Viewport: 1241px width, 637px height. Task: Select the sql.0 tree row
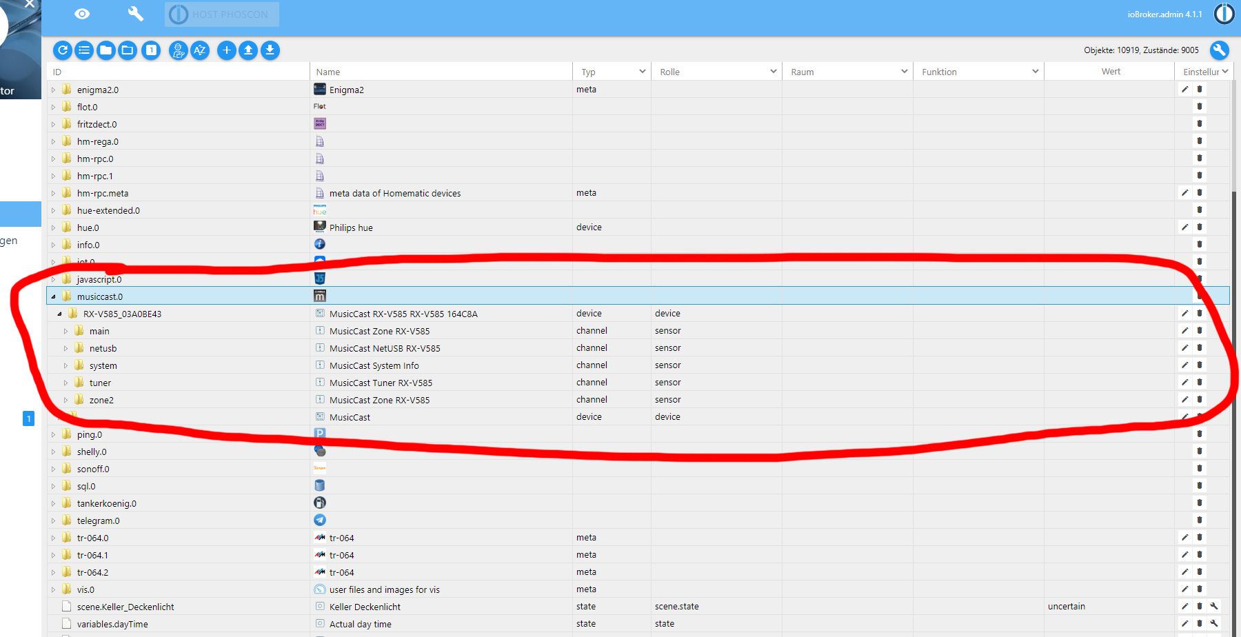click(638, 486)
